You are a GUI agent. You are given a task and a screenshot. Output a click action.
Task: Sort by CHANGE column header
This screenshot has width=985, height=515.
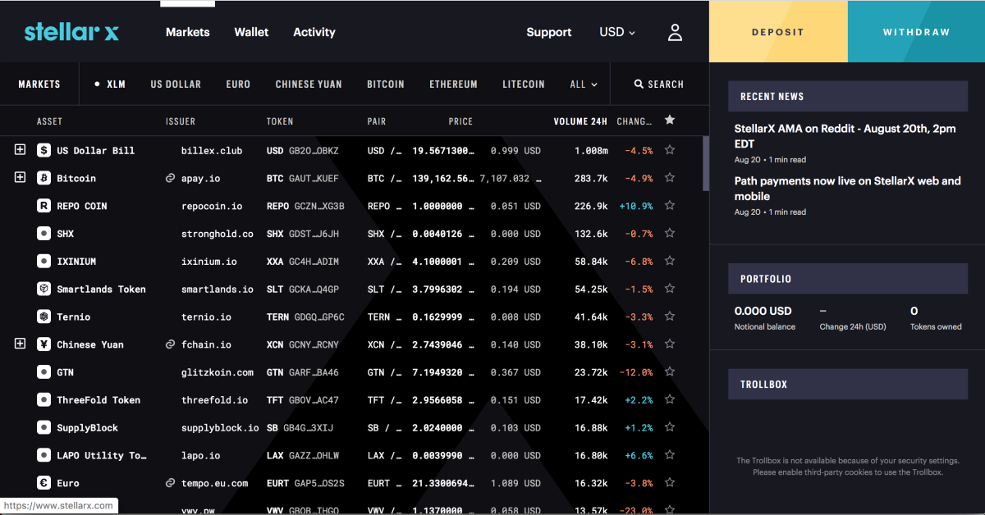point(634,121)
